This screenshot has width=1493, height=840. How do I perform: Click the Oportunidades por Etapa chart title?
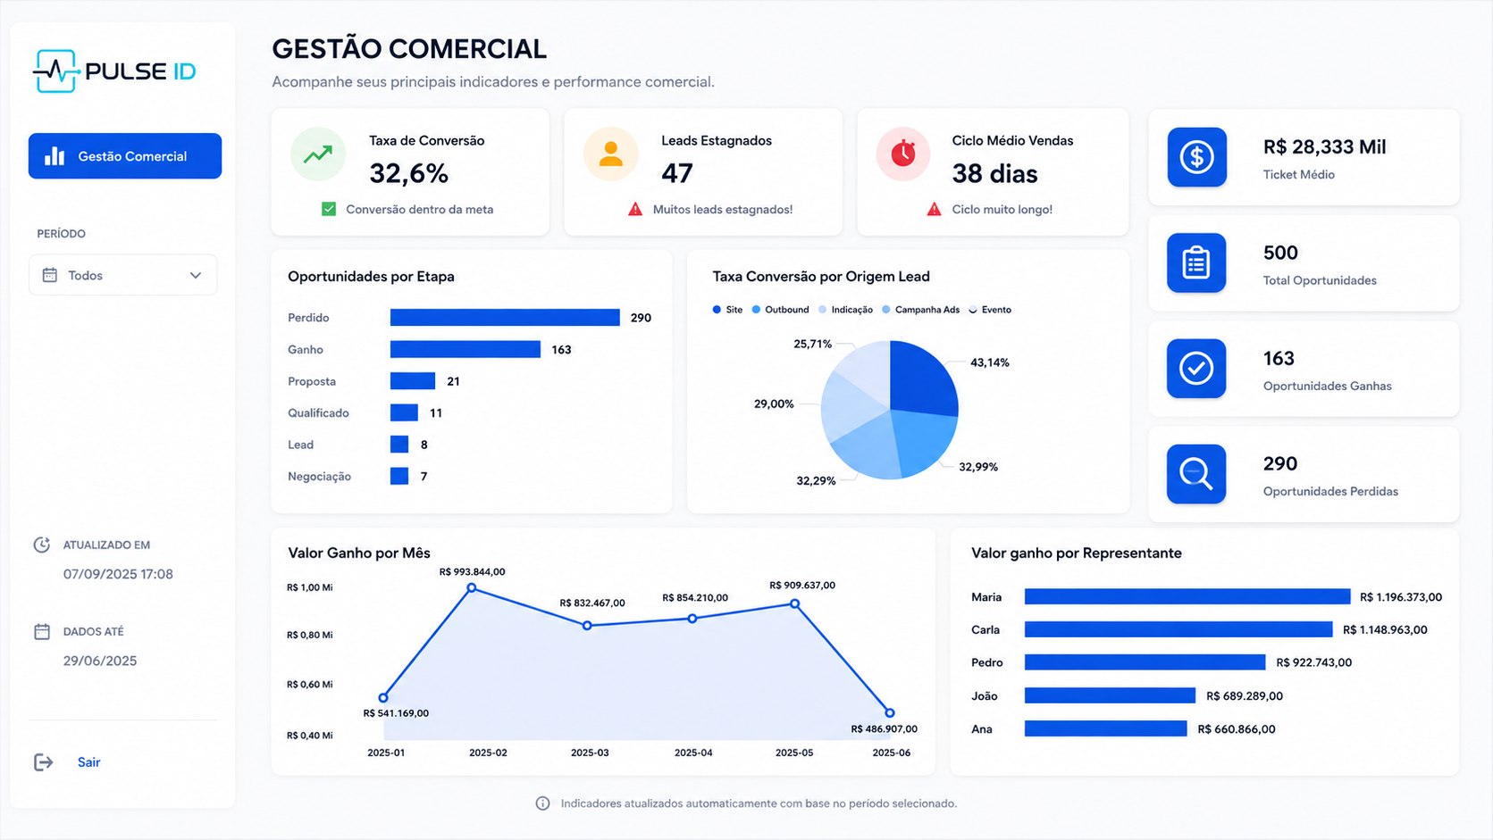click(x=371, y=277)
